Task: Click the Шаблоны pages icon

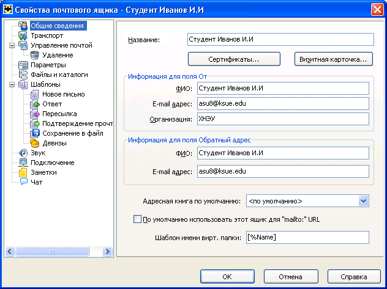Action: [23, 84]
